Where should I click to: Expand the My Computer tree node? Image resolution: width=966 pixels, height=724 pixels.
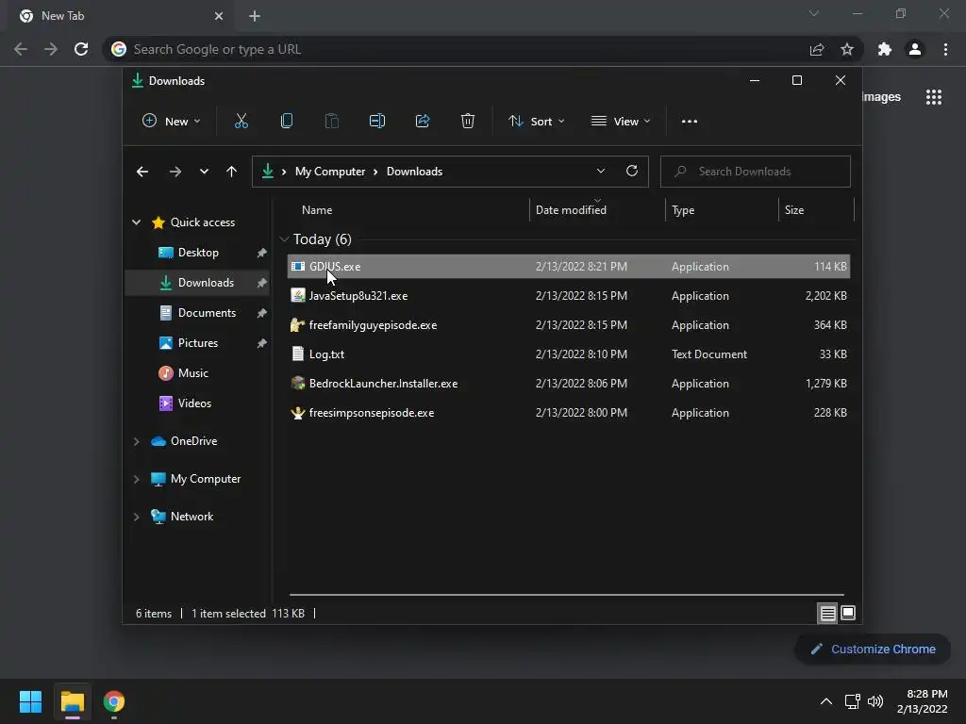(137, 479)
